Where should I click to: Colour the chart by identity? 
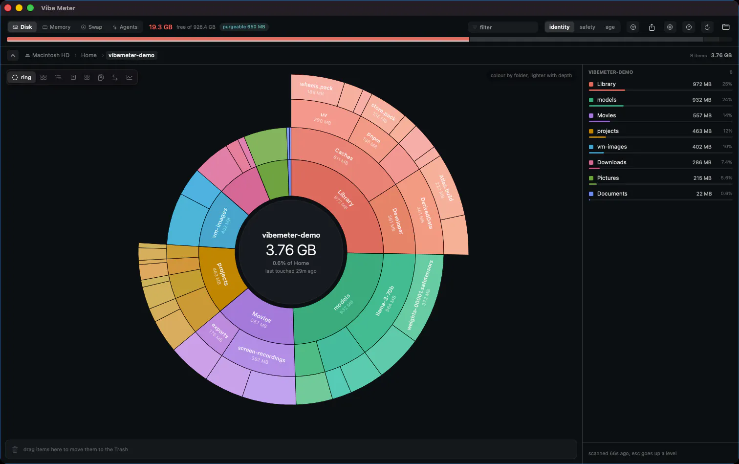click(559, 27)
